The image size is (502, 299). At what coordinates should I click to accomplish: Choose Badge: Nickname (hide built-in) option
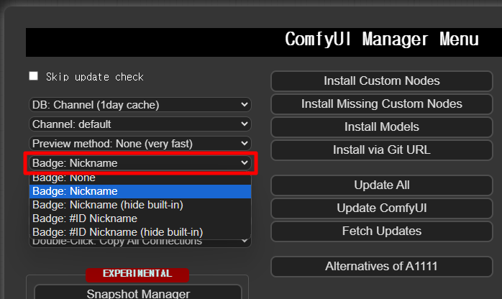point(140,205)
